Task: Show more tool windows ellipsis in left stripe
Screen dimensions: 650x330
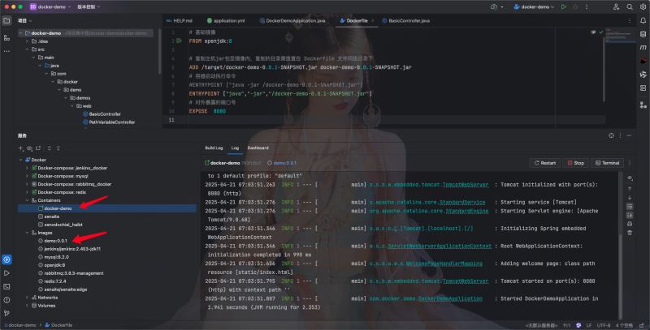Action: click(x=6, y=51)
